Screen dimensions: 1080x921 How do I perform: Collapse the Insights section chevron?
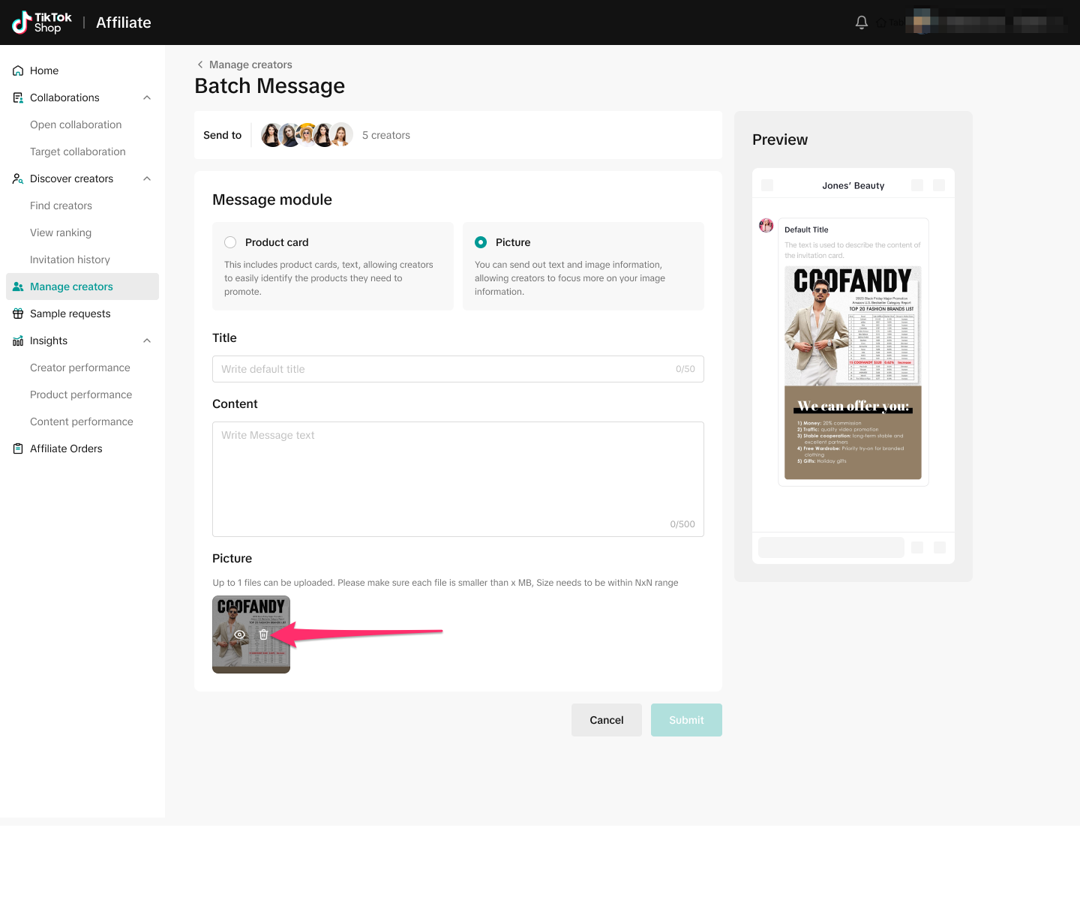coord(147,340)
